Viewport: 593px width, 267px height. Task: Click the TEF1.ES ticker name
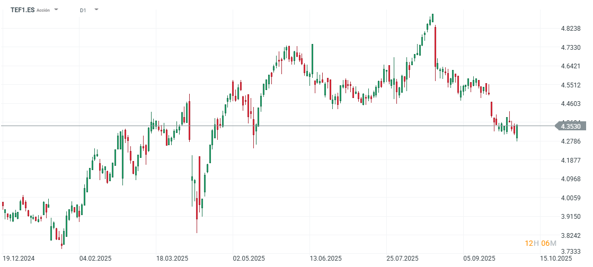(x=22, y=10)
